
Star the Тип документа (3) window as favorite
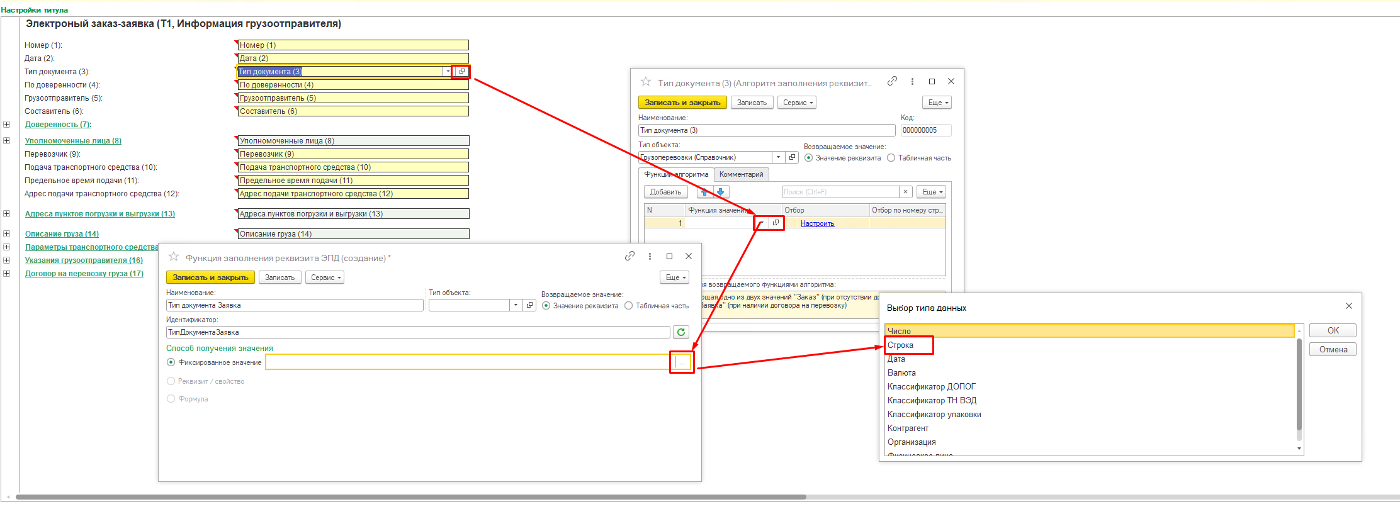[645, 82]
